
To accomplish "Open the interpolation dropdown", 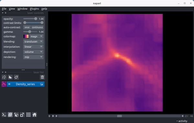I will [x=33, y=47].
